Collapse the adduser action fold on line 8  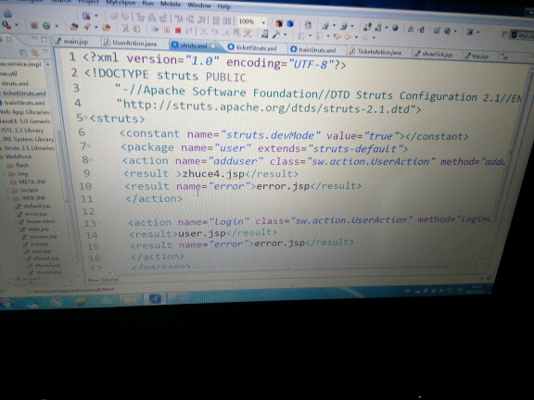[x=91, y=159]
